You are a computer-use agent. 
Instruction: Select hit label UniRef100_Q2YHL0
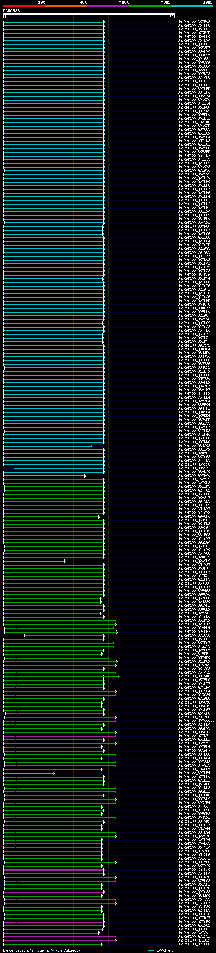point(194,725)
